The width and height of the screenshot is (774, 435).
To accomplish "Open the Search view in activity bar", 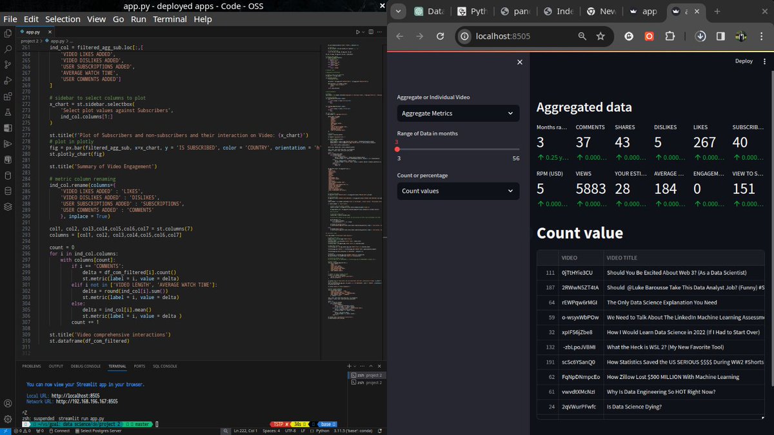I will coord(8,48).
